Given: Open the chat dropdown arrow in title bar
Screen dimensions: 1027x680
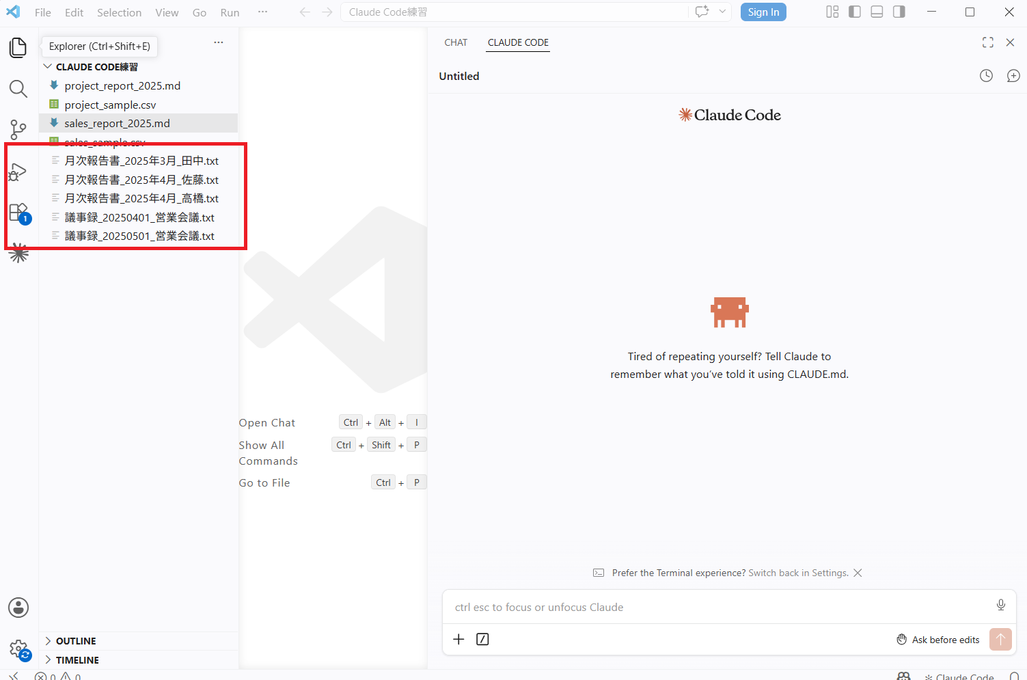Looking at the screenshot, I should tap(722, 12).
